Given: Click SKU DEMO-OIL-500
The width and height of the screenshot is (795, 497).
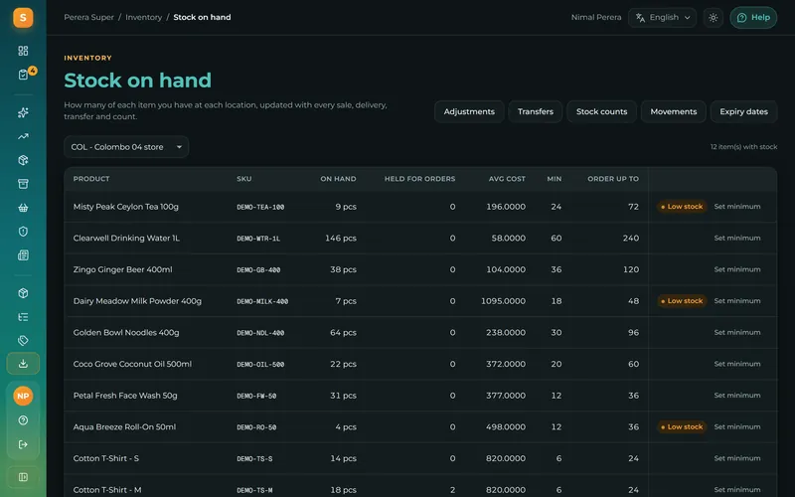Looking at the screenshot, I should click(260, 364).
